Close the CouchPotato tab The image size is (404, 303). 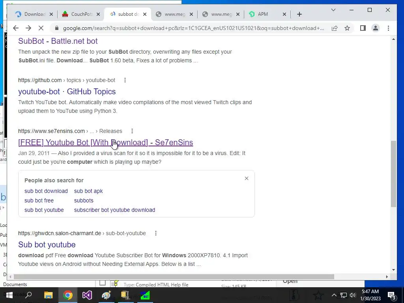coord(98,14)
